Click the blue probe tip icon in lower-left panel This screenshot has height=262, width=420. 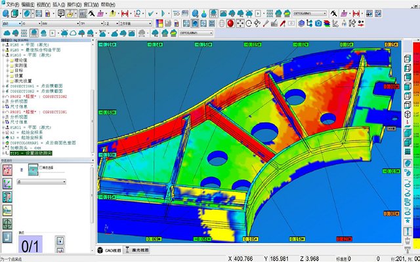(x=7, y=237)
